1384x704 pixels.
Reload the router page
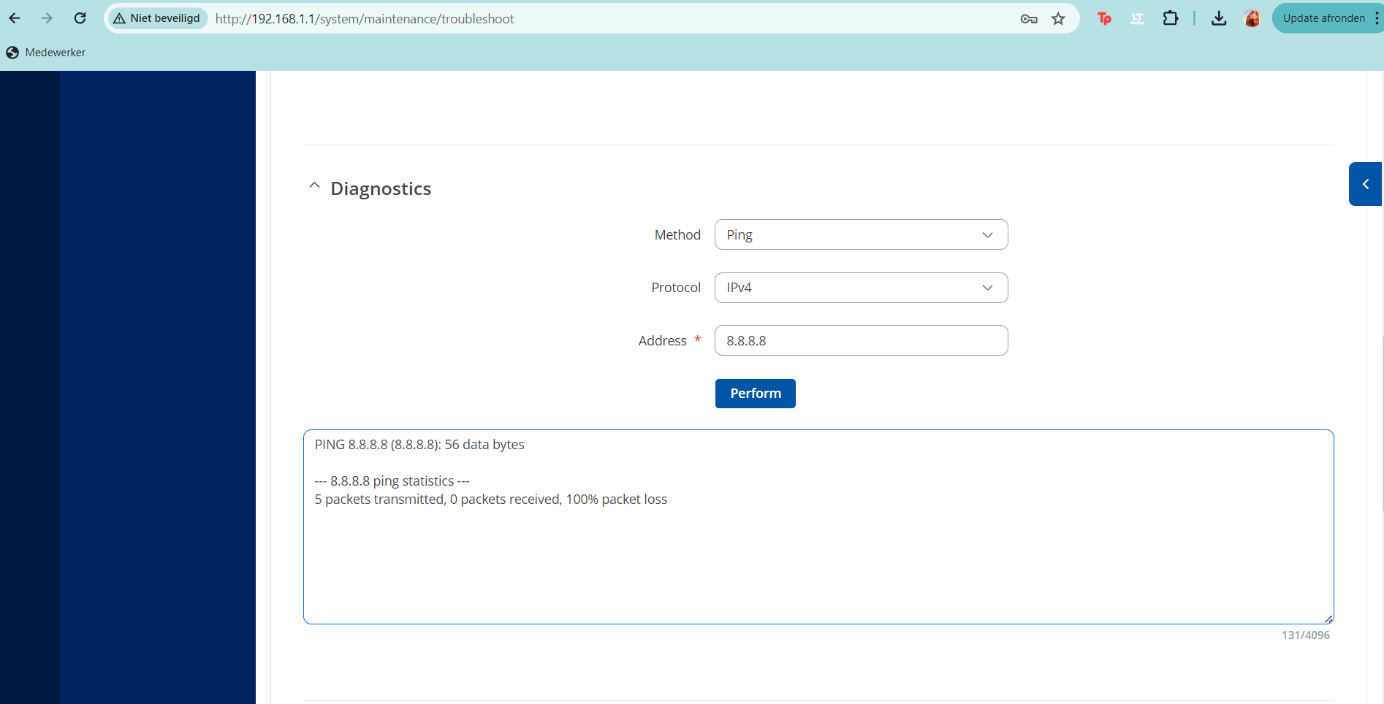click(80, 18)
